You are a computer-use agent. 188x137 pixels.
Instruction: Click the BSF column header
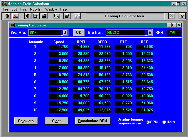tap(144, 42)
